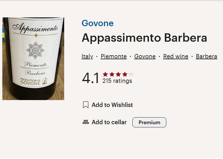
Task: Click the 215 ratings text
Action: click(x=117, y=81)
